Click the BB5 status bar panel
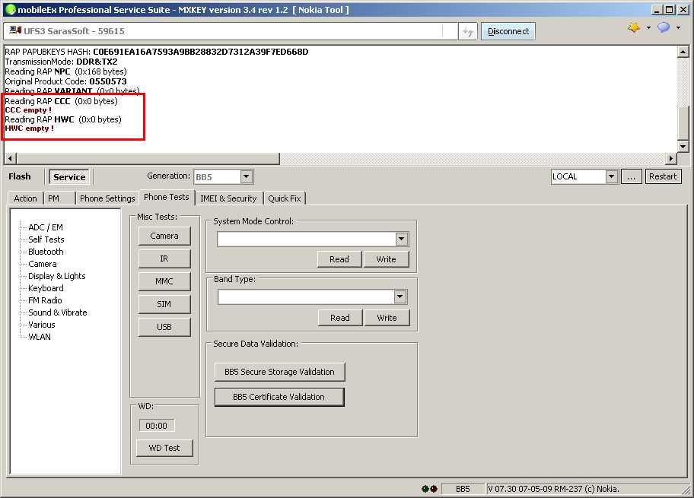The width and height of the screenshot is (694, 498). (463, 489)
